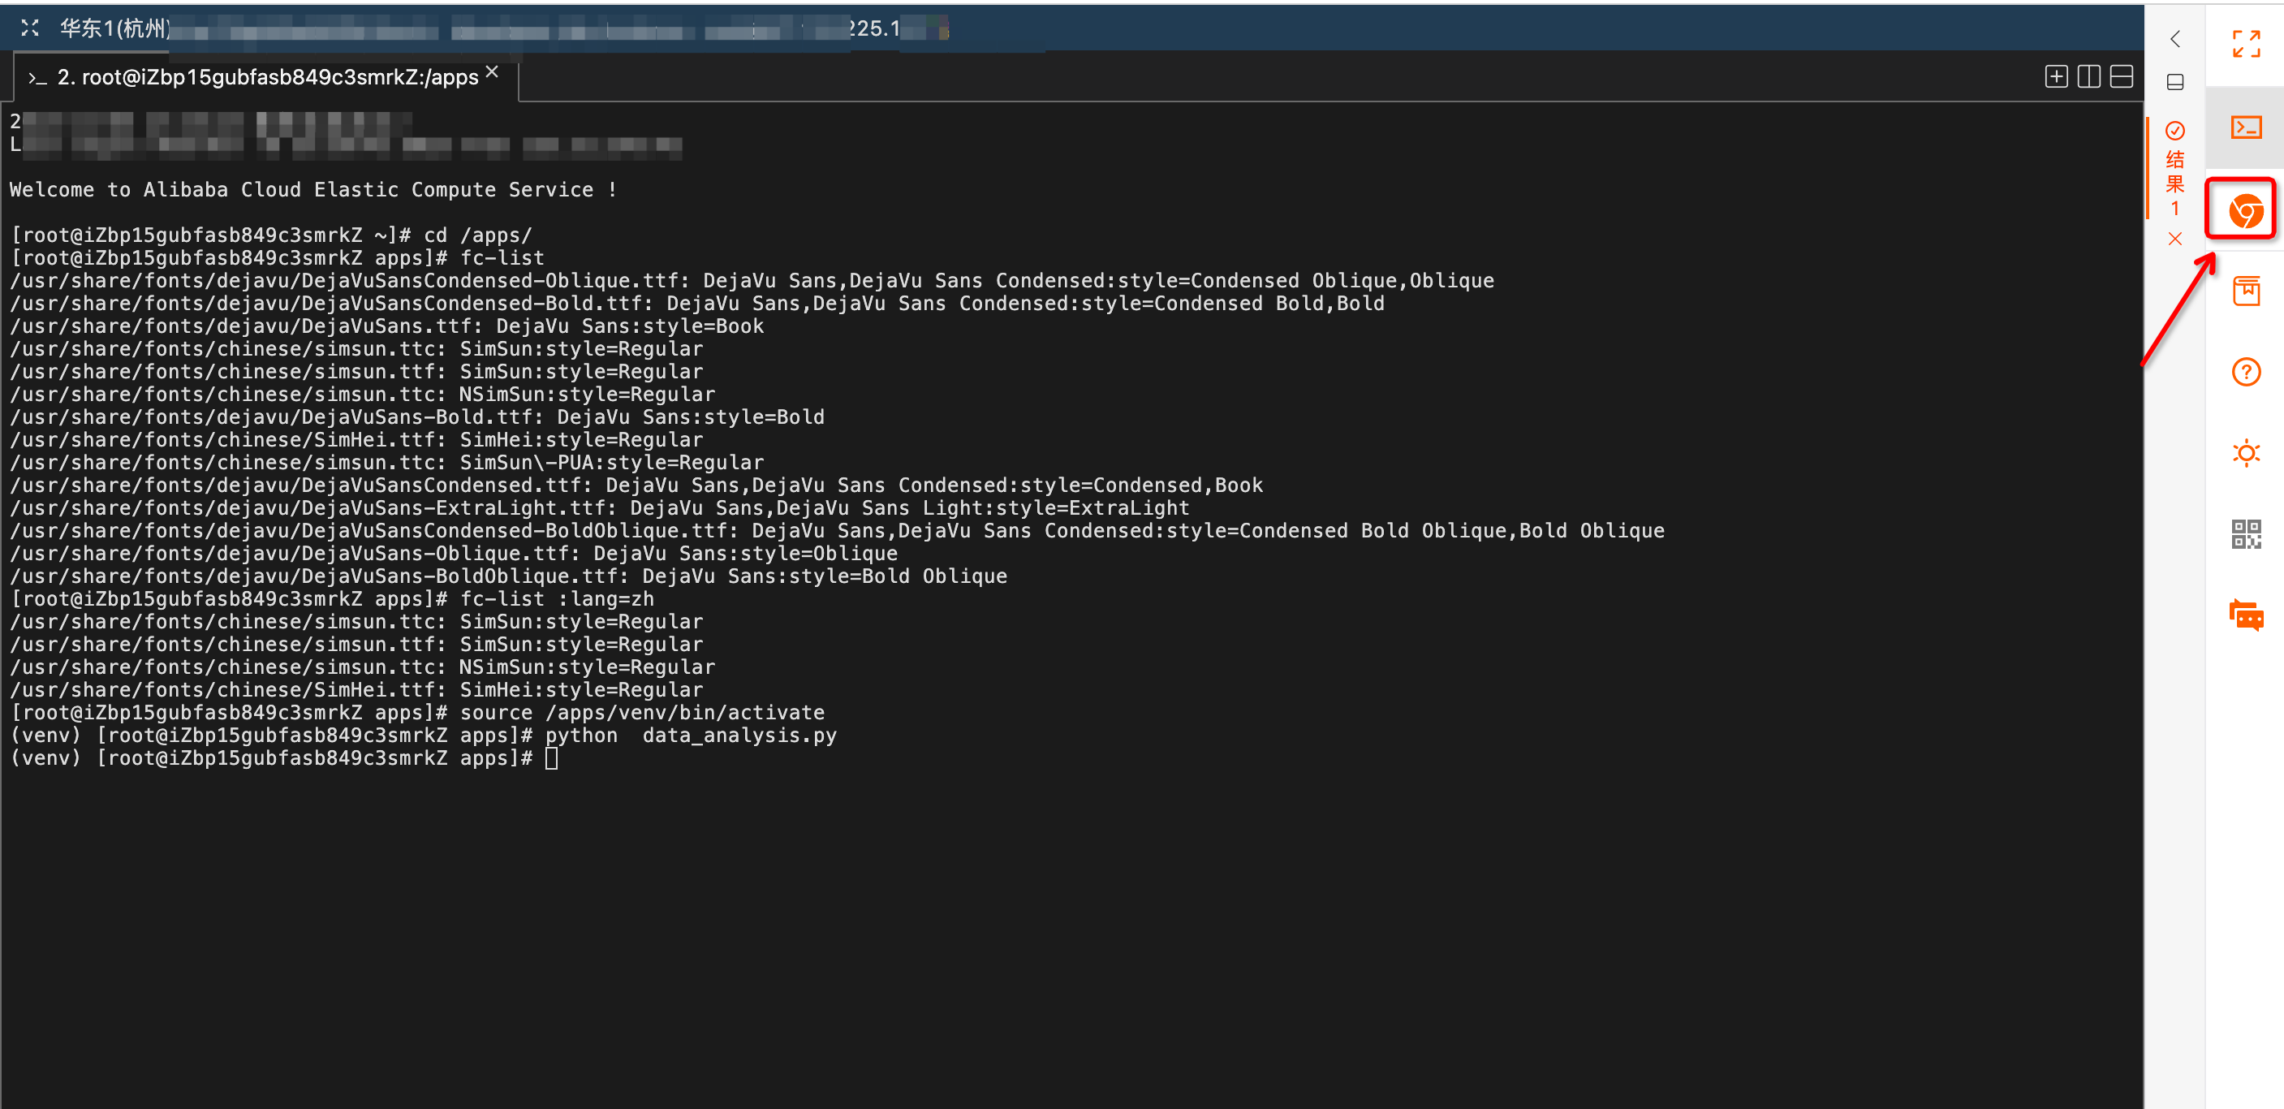The height and width of the screenshot is (1109, 2284).
Task: Click the help question mark icon
Action: (2245, 372)
